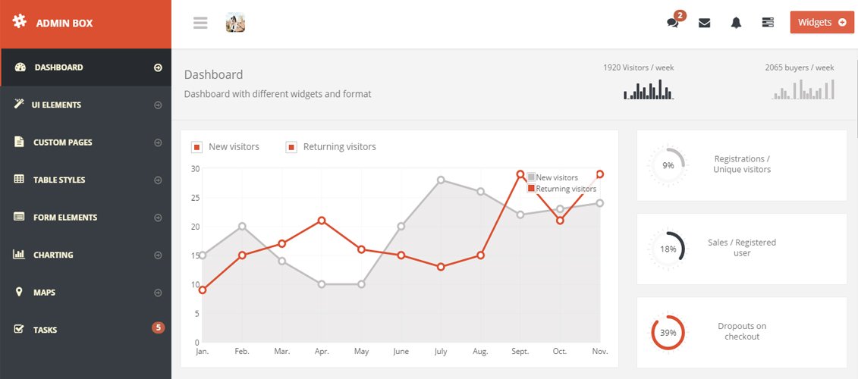This screenshot has width=858, height=379.
Task: Open the chat messages icon
Action: (x=672, y=23)
